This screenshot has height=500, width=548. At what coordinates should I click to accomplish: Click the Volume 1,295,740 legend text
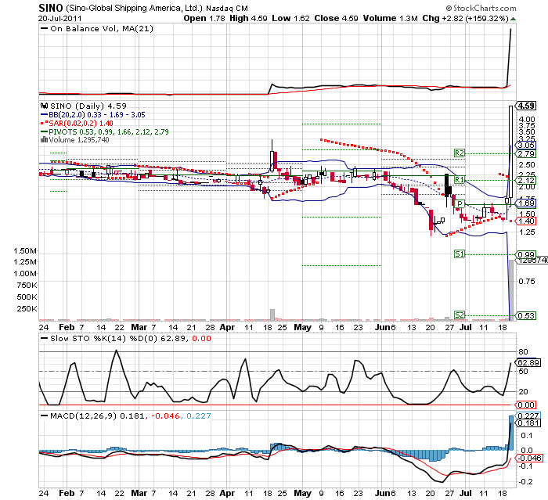(79, 140)
